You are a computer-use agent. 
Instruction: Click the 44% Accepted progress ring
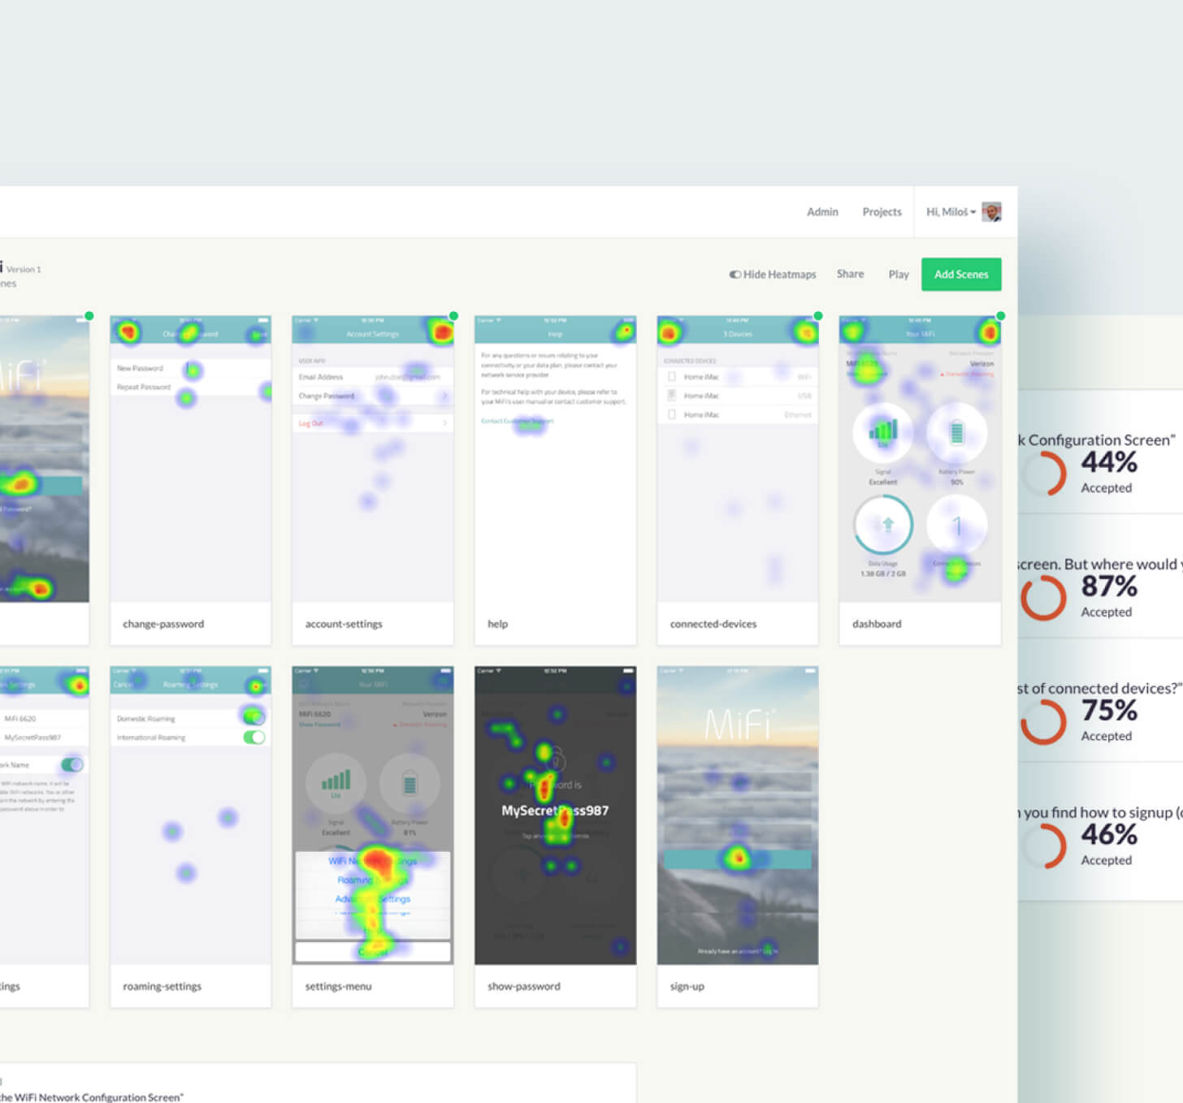click(x=1043, y=474)
